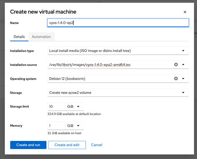
Task: Change the Storage limit GiB unit
Action: click(74, 107)
